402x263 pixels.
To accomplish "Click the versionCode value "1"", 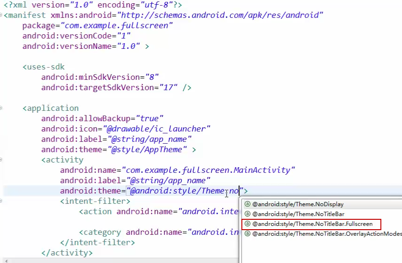I will 124,36.
